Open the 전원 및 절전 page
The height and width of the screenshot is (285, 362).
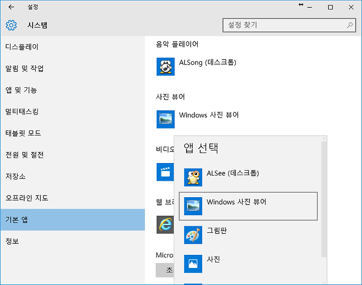[x=73, y=155]
